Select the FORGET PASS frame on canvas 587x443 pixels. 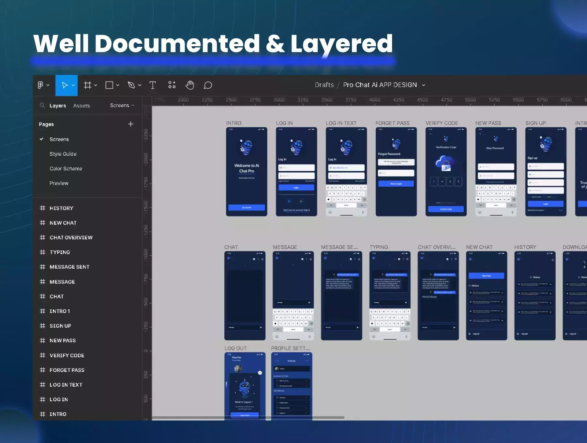point(396,172)
